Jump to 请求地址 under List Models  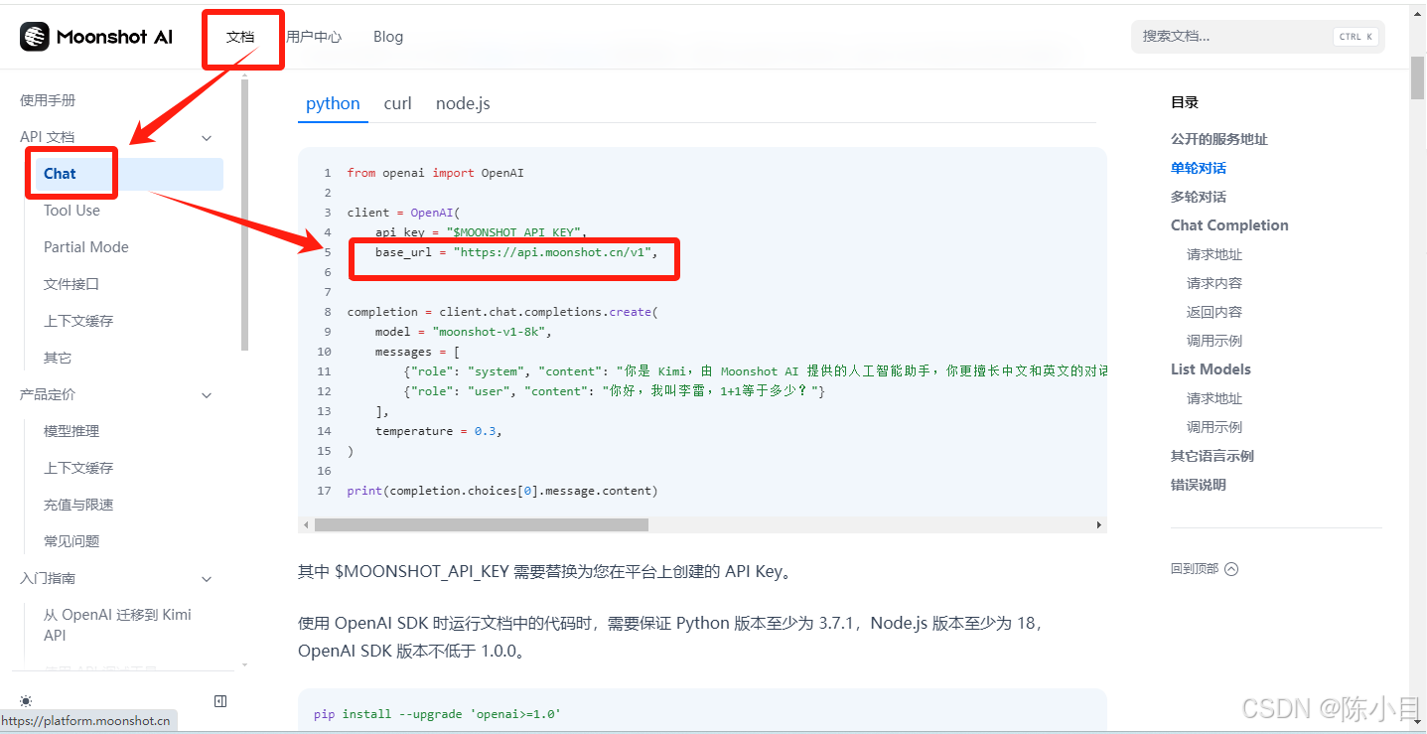(1214, 398)
